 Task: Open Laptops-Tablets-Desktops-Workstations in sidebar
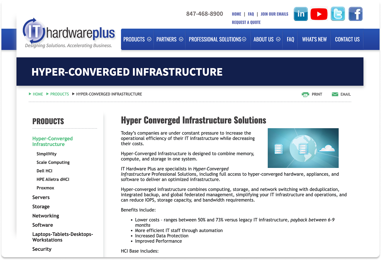63,237
